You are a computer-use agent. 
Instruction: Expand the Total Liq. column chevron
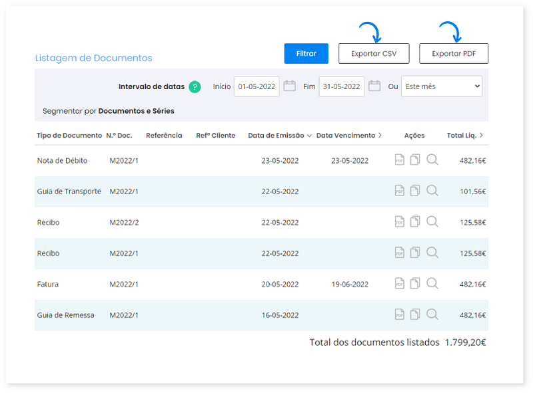pos(481,136)
